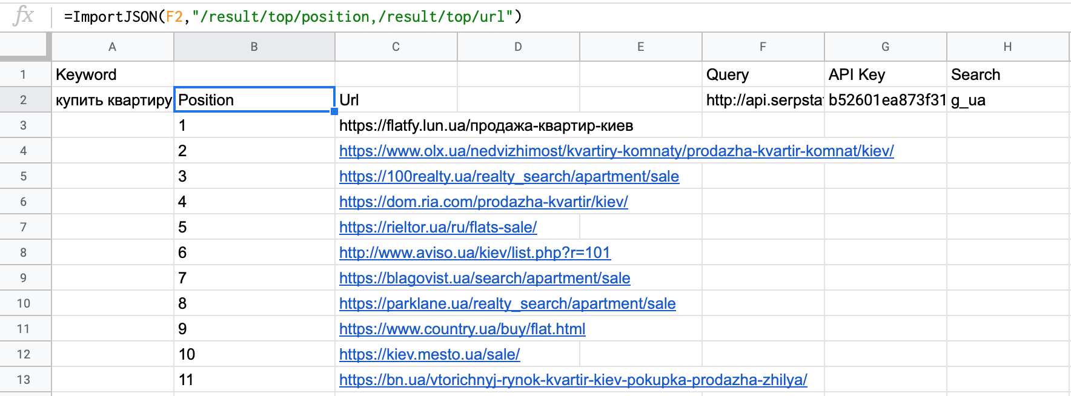
Task: Open the dom.ria.com prodazha-kvartir link
Action: coord(483,202)
